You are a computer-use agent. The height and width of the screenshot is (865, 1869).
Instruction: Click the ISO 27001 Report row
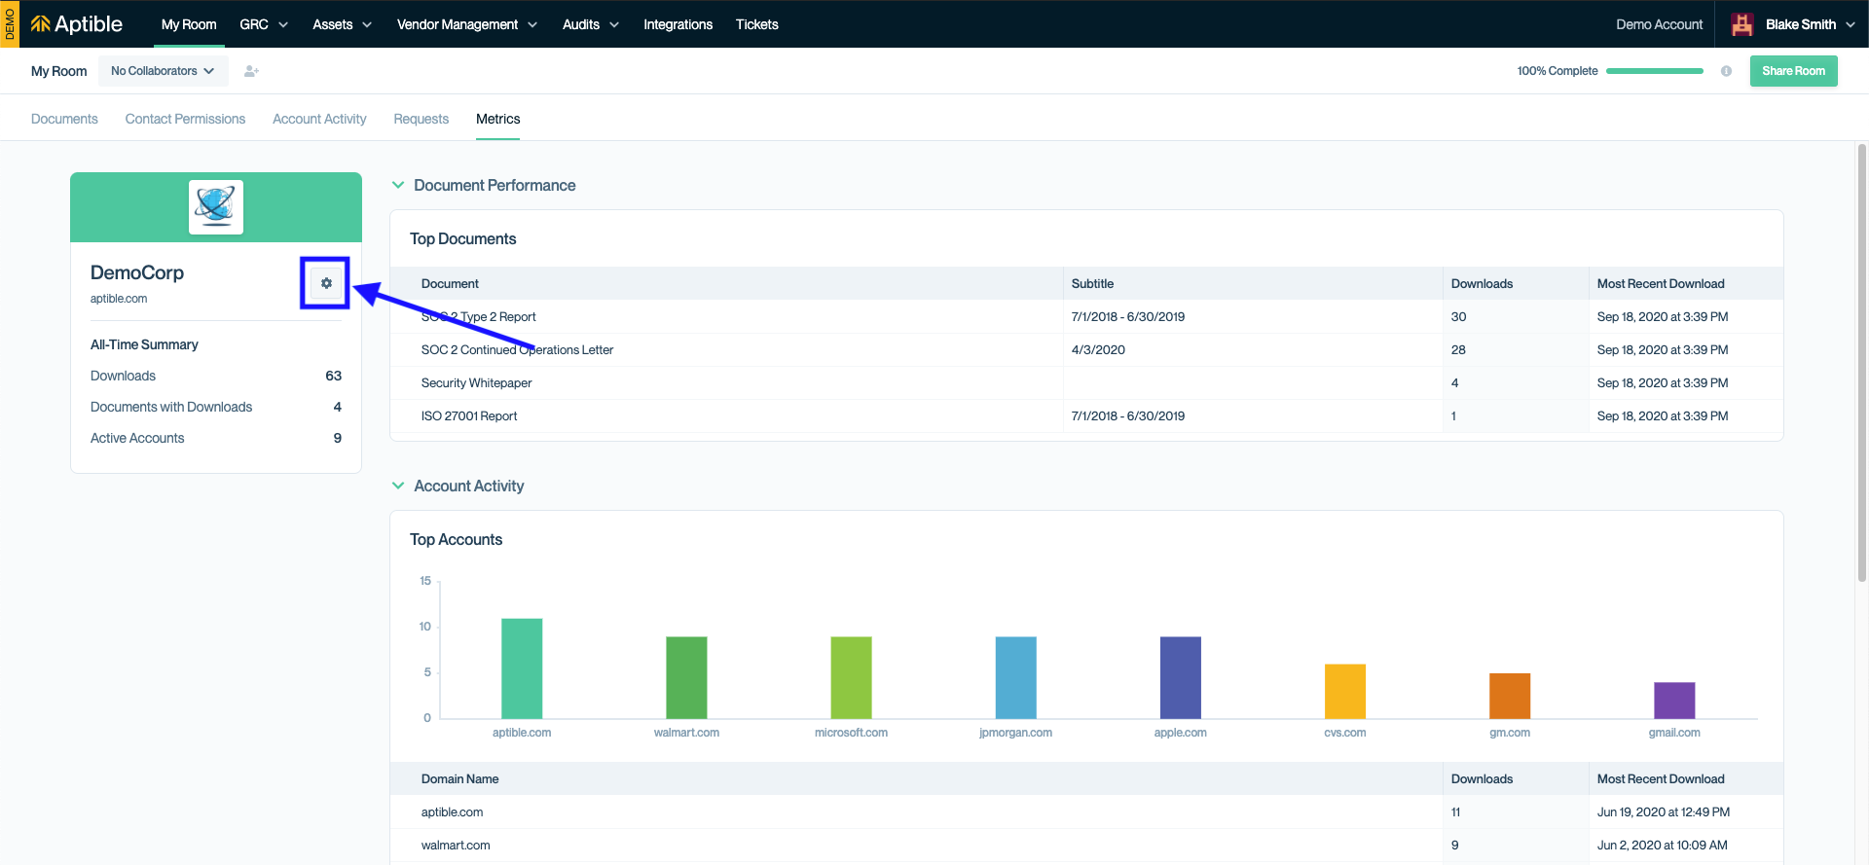click(x=1086, y=416)
